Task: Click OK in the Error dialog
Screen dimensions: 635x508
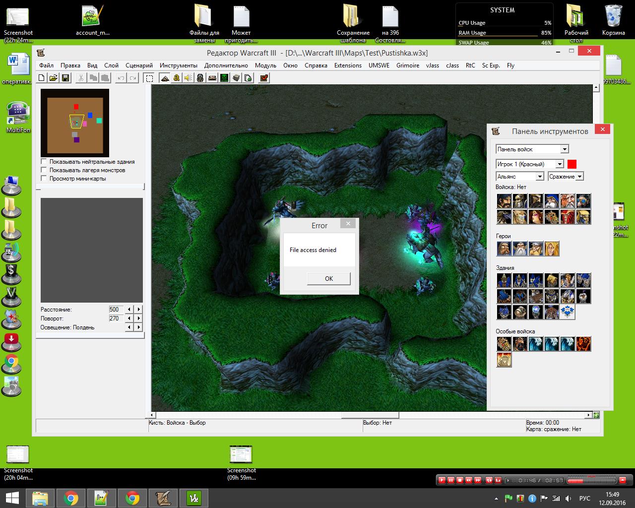Action: (329, 279)
